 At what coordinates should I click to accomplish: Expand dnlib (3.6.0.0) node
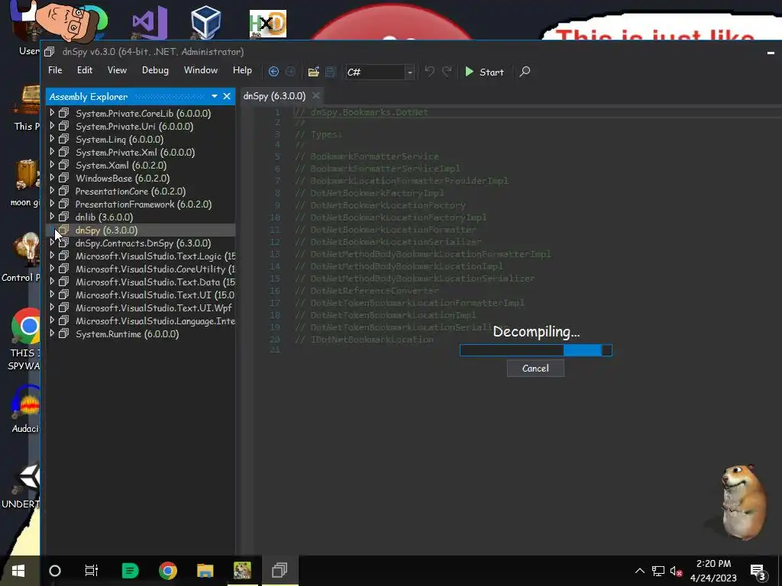click(x=52, y=217)
